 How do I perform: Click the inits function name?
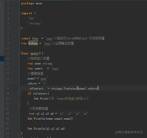(x=34, y=53)
